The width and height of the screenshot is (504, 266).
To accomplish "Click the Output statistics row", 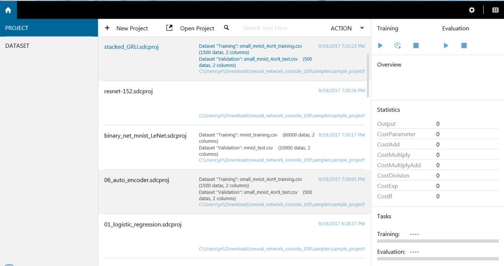I will [x=438, y=124].
